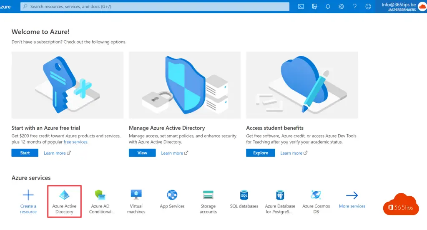Open portal settings gear
The width and height of the screenshot is (427, 230).
pos(341,7)
